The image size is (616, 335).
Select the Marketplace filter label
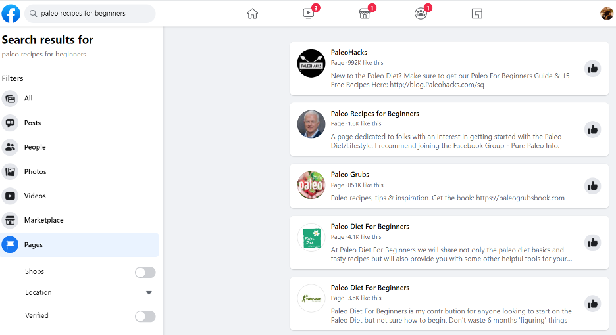pyautogui.click(x=43, y=220)
